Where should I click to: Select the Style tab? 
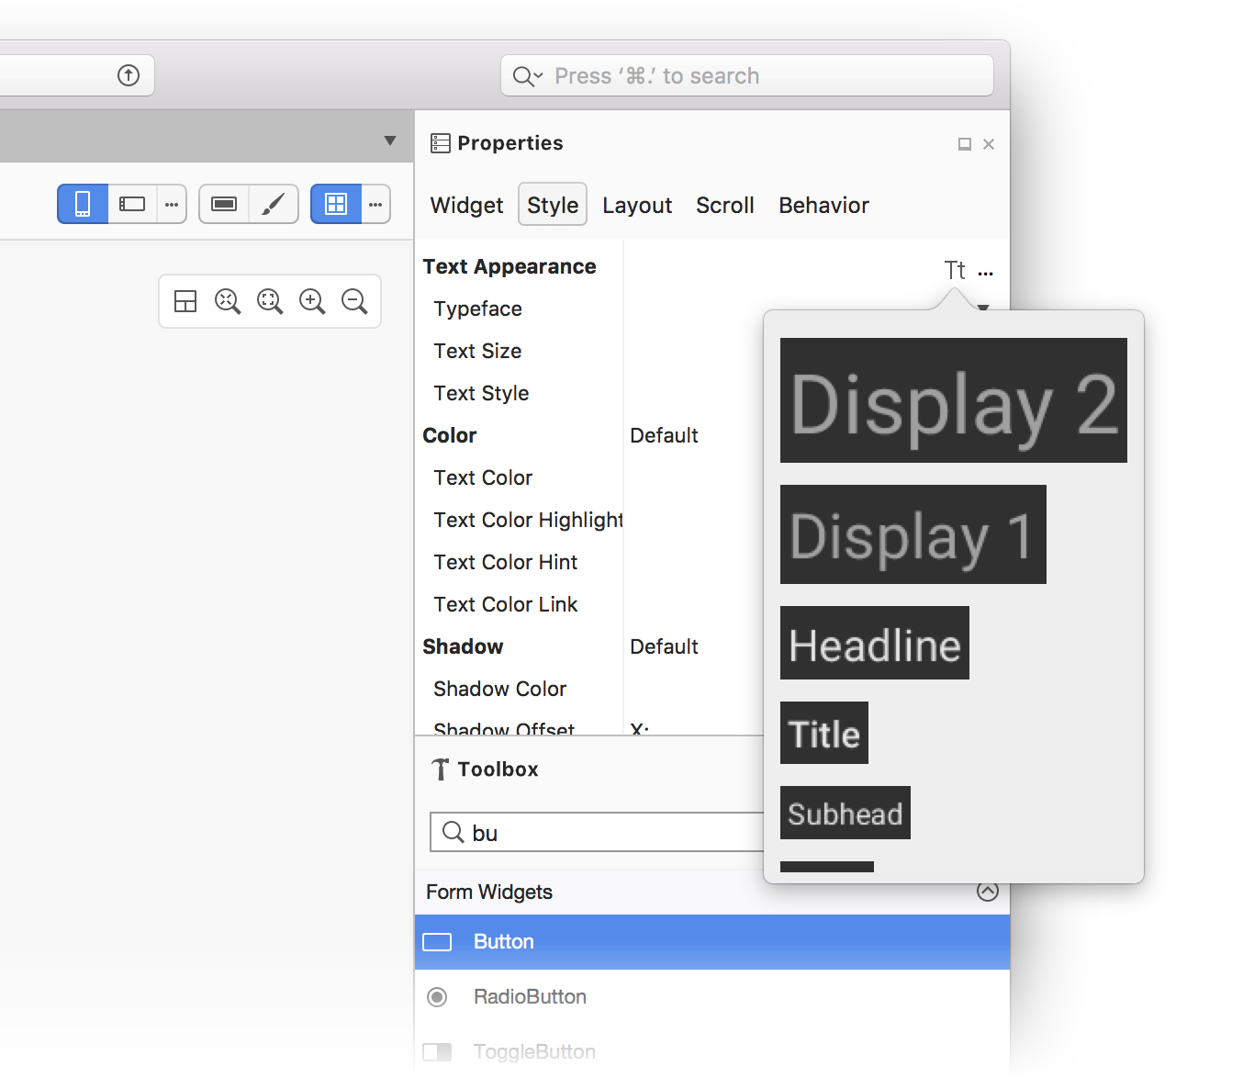point(553,205)
